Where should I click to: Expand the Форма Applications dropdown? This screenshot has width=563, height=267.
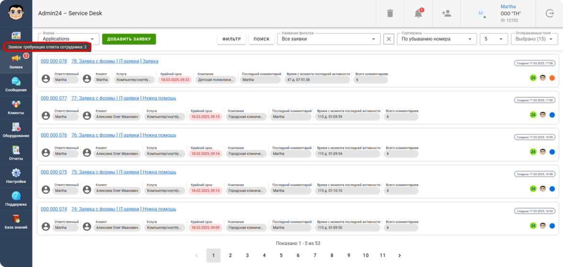tap(68, 39)
